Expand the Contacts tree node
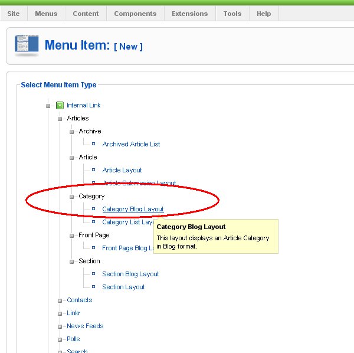Image resolution: width=354 pixels, height=353 pixels. click(60, 300)
